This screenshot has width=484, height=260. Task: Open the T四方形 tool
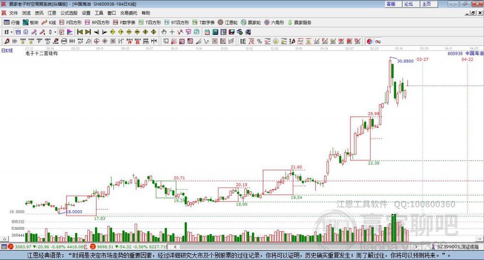pos(150,23)
